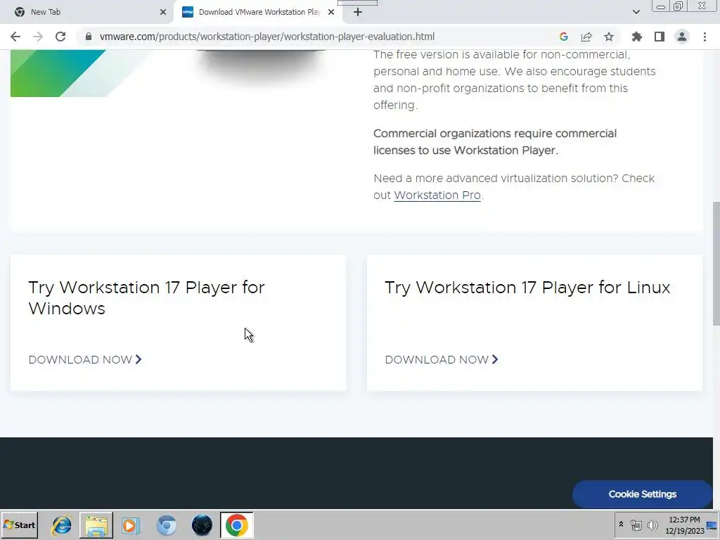Open the Extensions puzzle icon
Screen dimensions: 720x540
637,37
